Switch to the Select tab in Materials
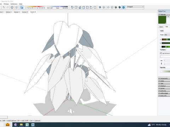The image size is (170, 127). pyautogui.click(x=161, y=27)
